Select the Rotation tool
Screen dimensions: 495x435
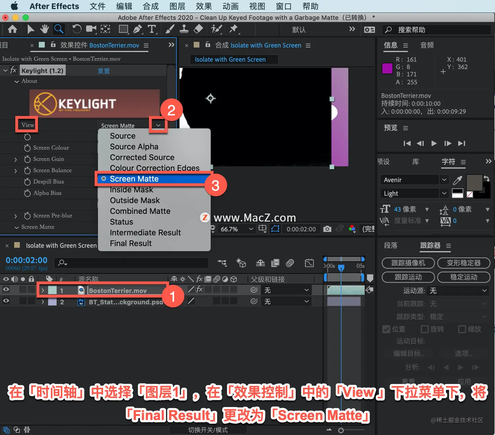(77, 29)
